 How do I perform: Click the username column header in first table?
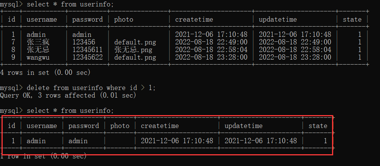coord(42,19)
